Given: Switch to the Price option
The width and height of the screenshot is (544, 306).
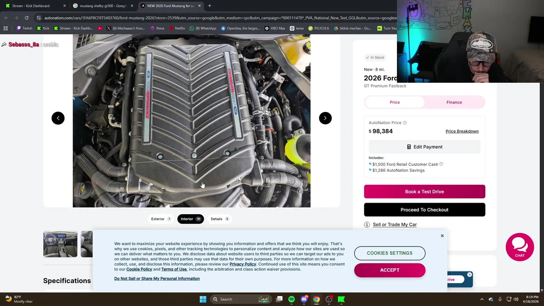Looking at the screenshot, I should click(394, 102).
